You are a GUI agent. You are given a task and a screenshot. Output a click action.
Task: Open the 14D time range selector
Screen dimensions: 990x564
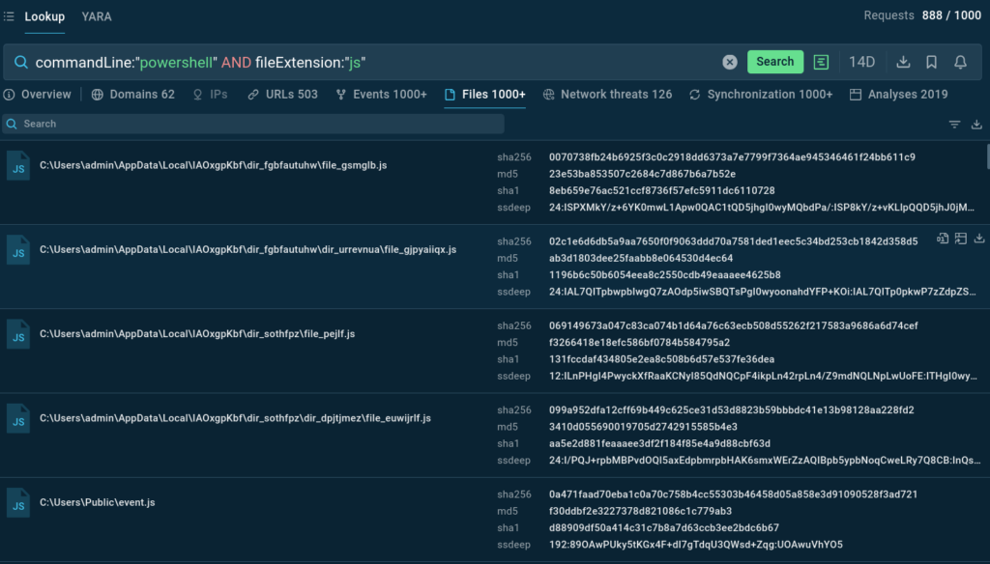click(861, 62)
